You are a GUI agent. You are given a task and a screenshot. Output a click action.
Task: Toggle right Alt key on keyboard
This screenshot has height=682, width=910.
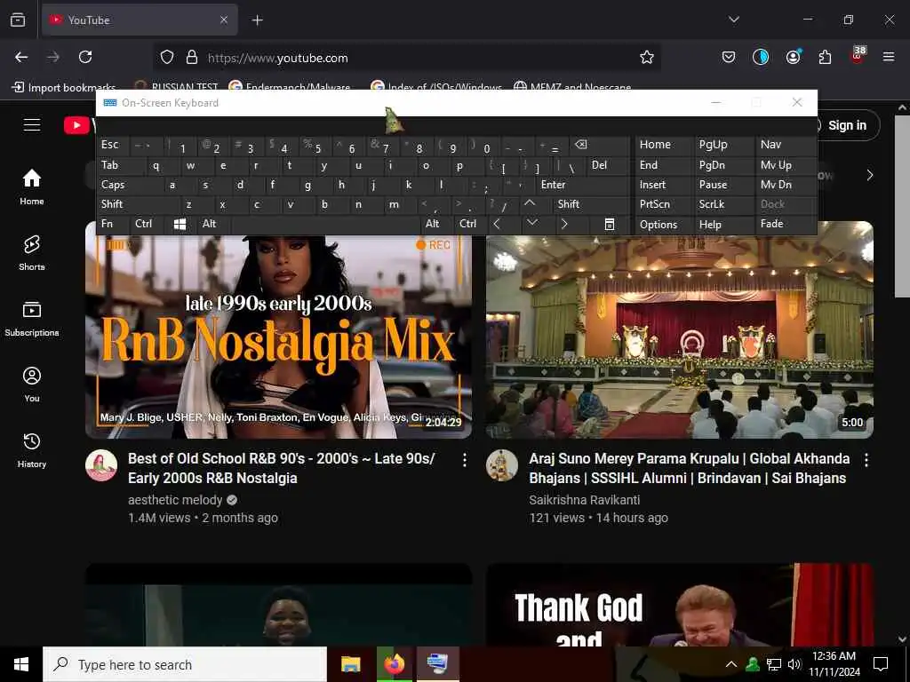436,224
